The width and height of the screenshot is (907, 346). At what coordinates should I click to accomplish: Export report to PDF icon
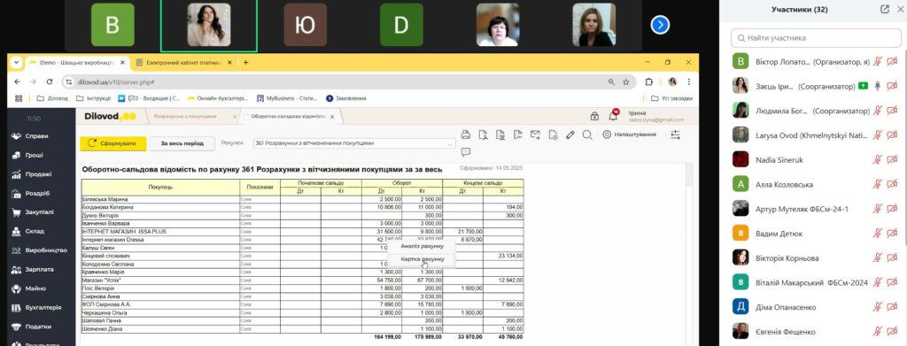[x=483, y=135]
